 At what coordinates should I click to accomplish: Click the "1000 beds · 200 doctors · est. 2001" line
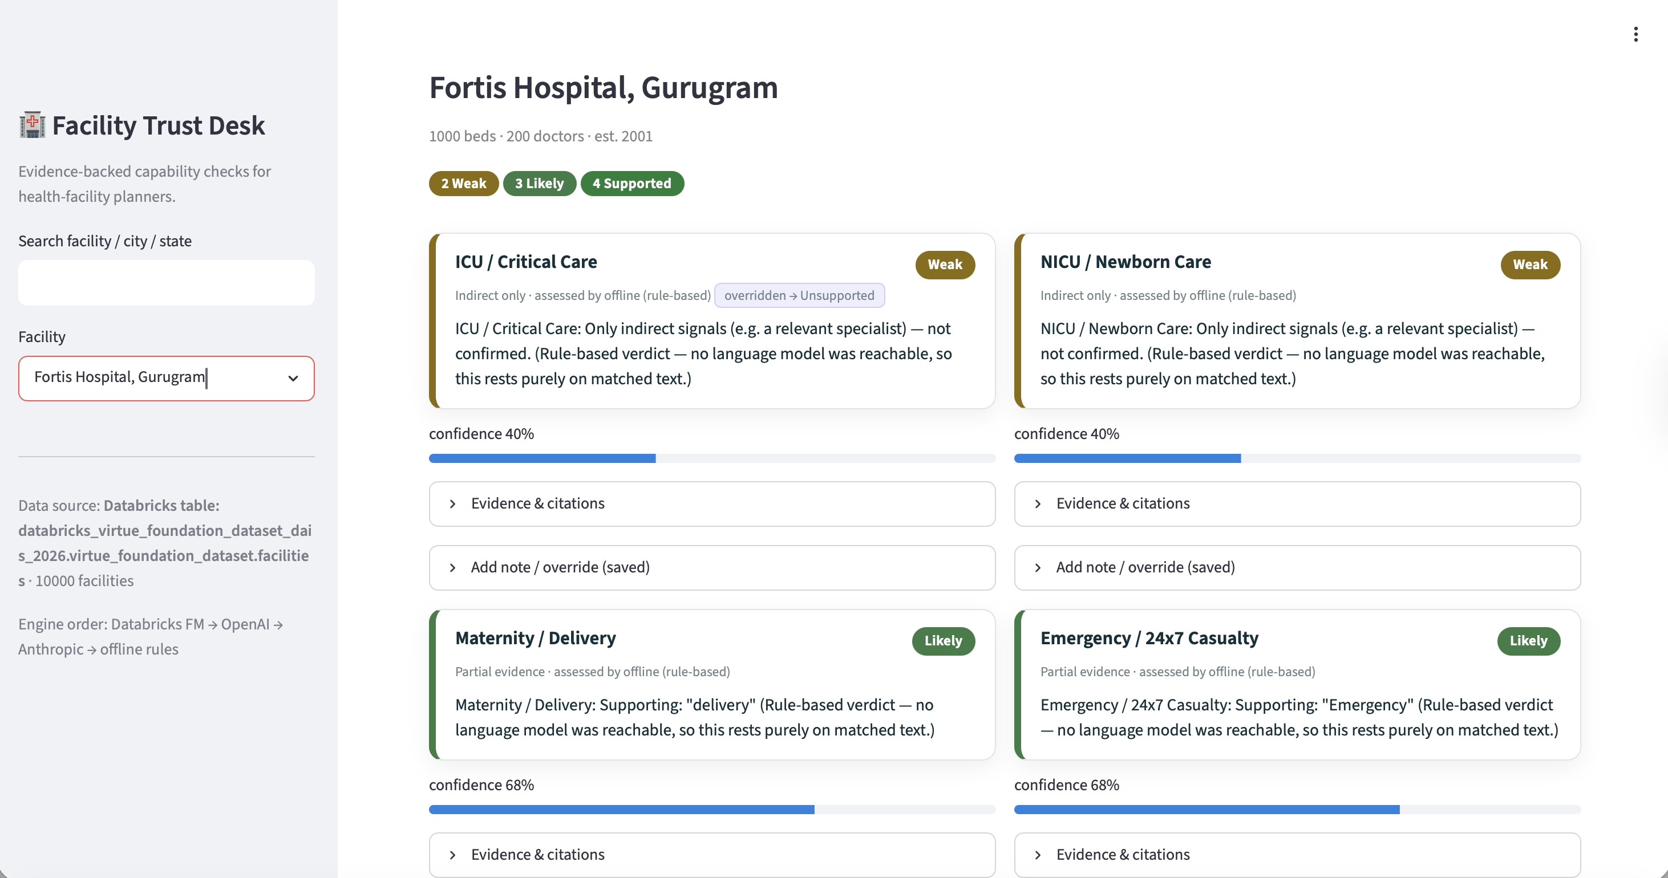coord(541,136)
